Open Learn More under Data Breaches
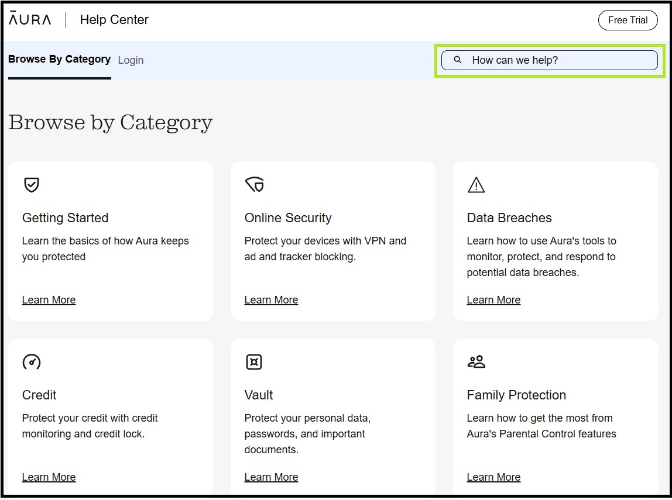Viewport: 672px width, 500px height. tap(493, 300)
